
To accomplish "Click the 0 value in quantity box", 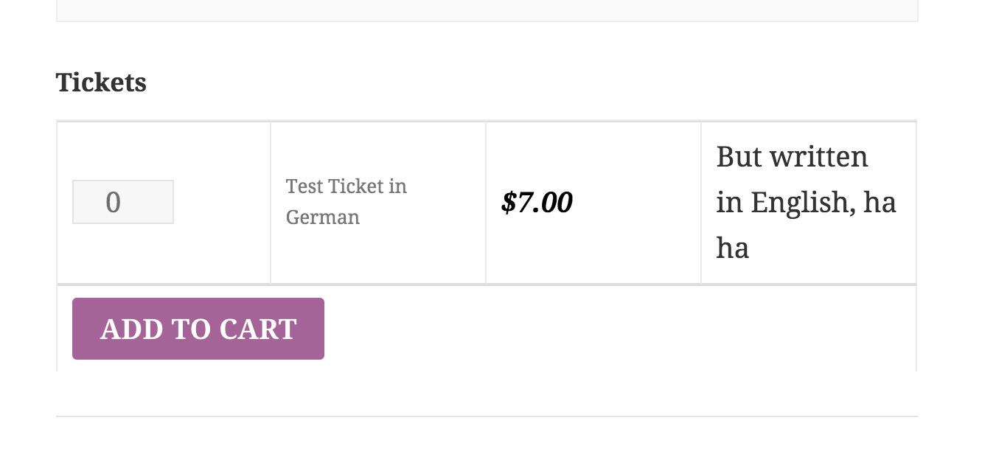I will (113, 202).
